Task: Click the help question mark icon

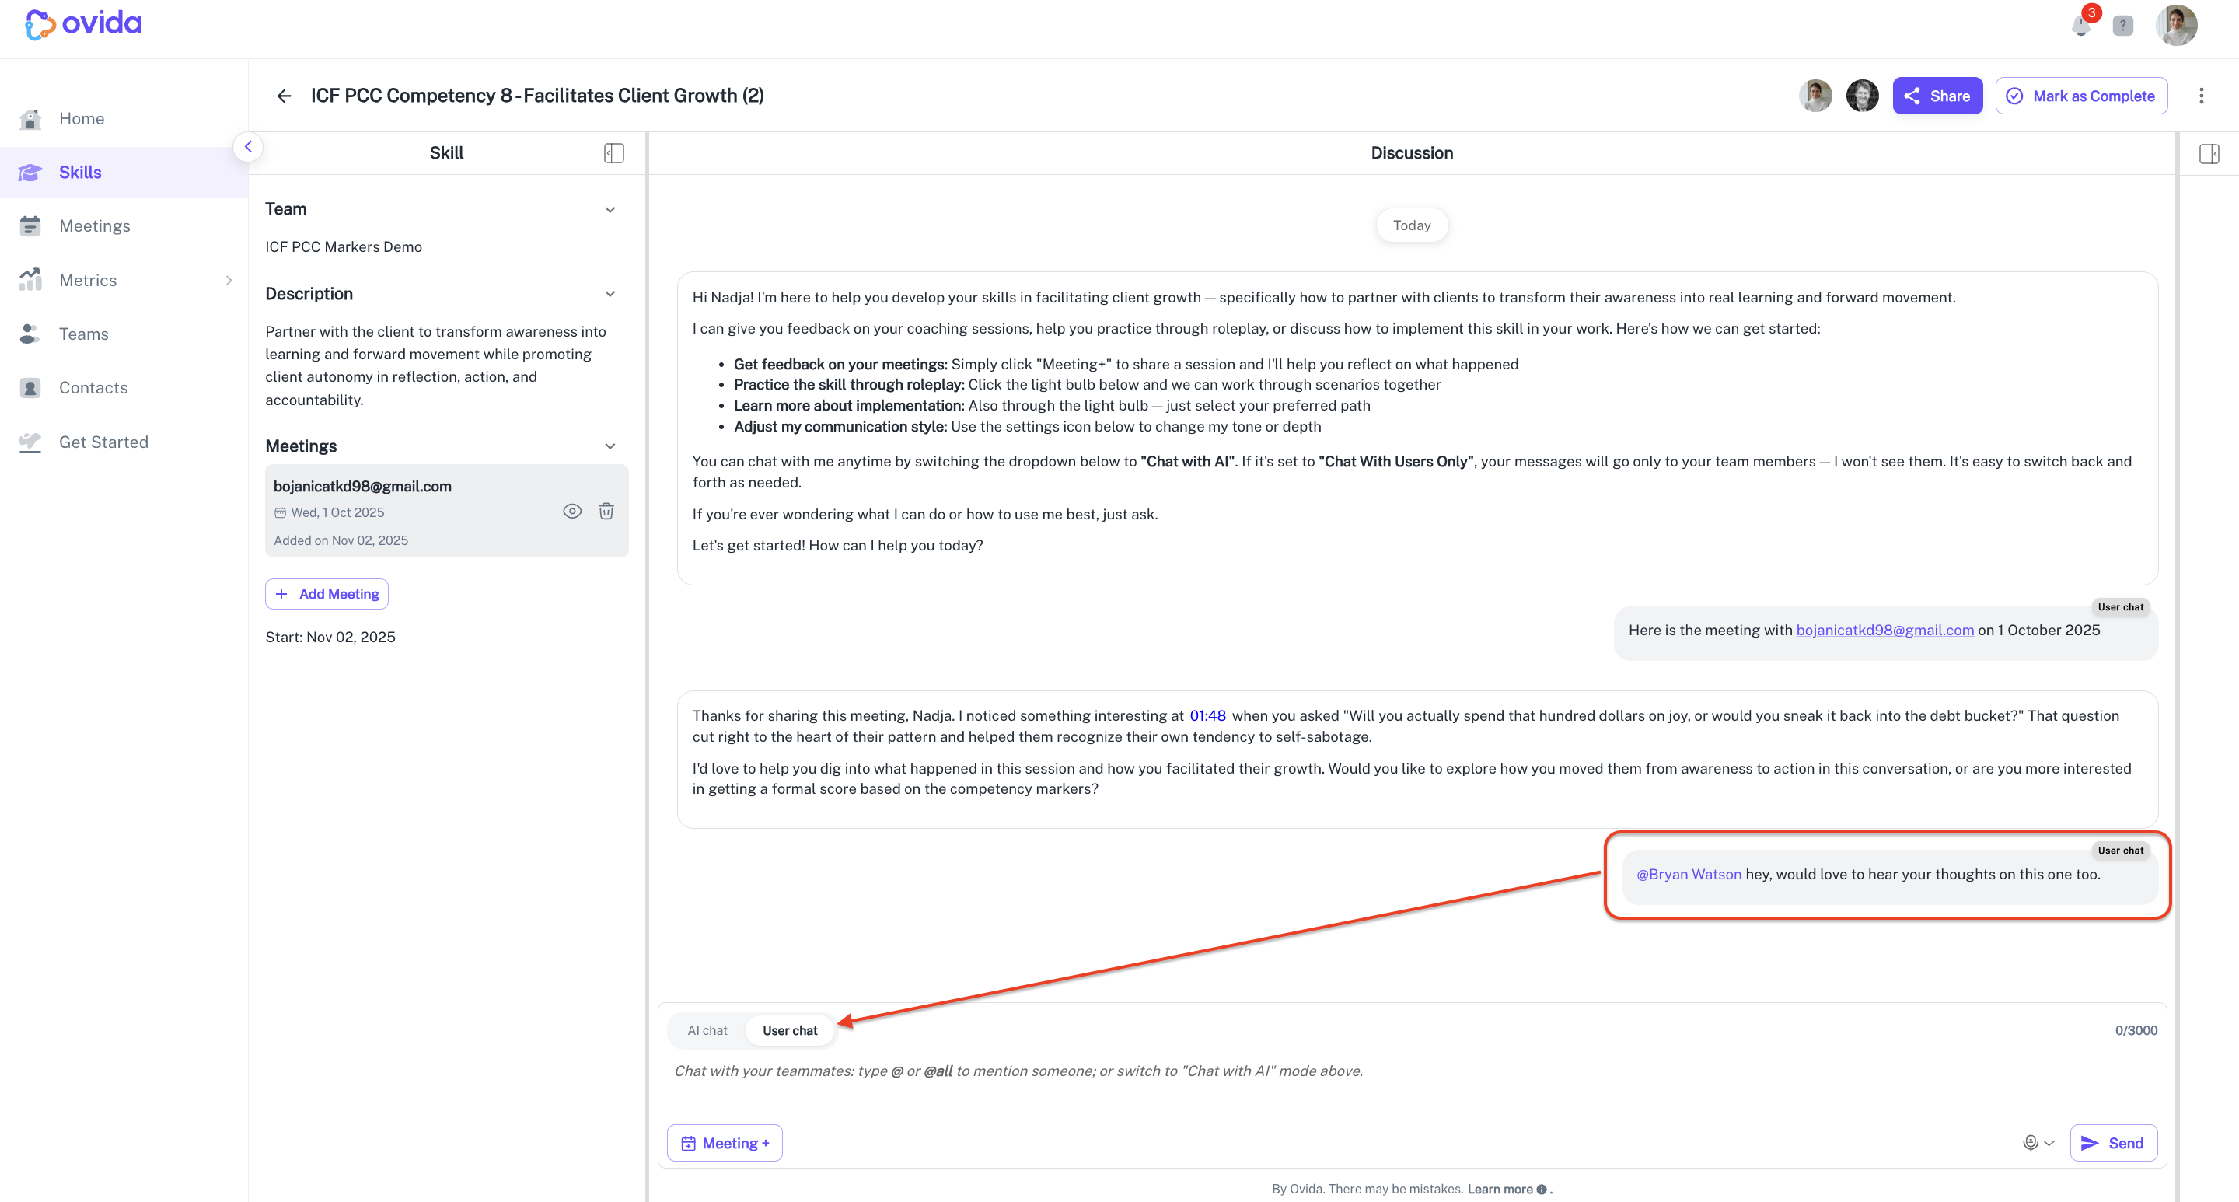Action: pyautogui.click(x=2122, y=25)
